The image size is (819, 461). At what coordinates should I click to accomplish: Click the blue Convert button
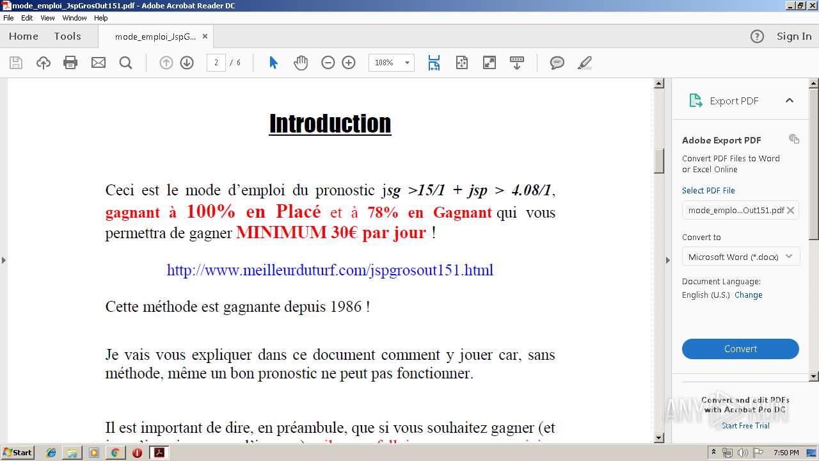coord(740,349)
